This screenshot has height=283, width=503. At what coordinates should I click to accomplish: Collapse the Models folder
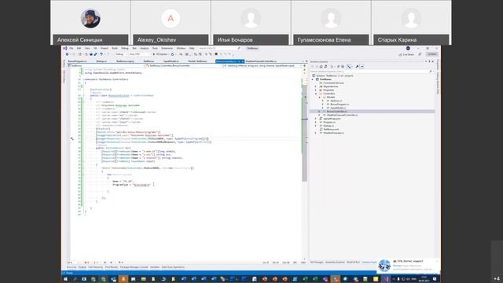tap(319, 97)
